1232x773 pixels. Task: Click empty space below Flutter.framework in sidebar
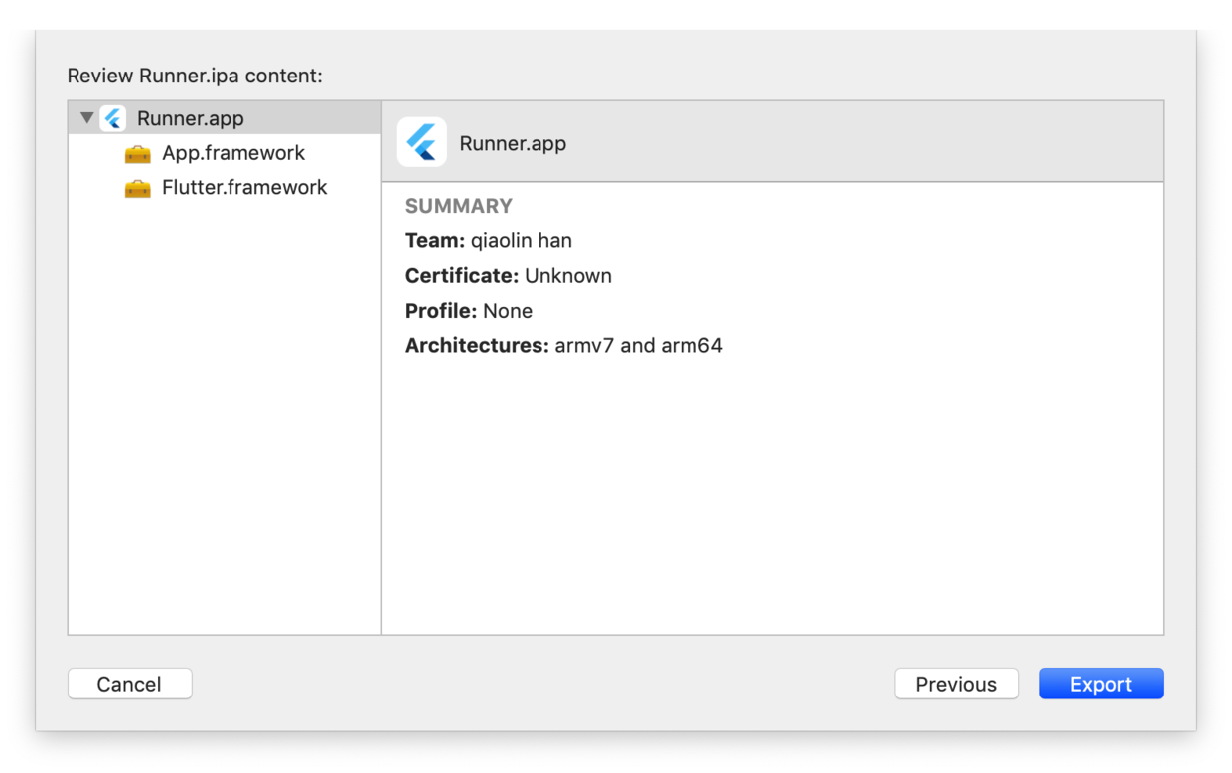tap(224, 417)
